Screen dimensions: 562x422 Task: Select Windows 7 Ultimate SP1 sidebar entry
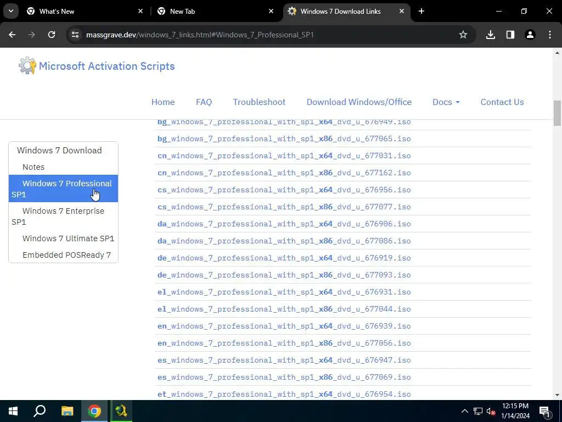tap(63, 238)
